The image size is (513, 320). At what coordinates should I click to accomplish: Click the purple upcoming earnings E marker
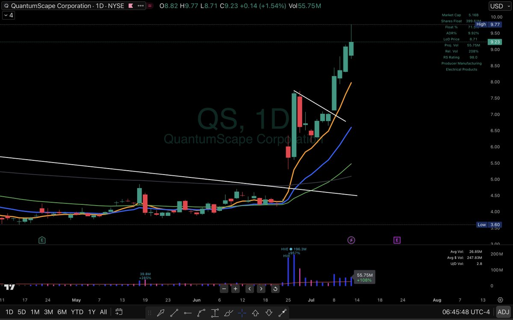click(397, 240)
